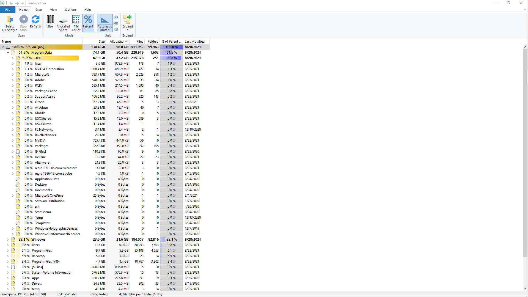Click the Free Space status bar entry

pos(23,294)
